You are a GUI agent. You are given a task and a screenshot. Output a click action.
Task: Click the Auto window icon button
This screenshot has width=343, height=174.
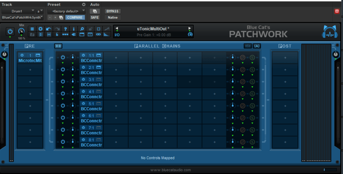[x=95, y=11]
